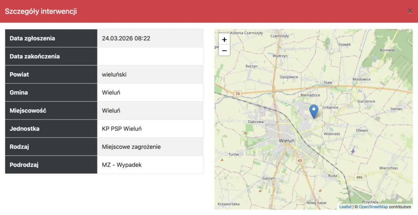Click Gaszyn label on the map
This screenshot has width=418, height=215.
click(x=268, y=178)
